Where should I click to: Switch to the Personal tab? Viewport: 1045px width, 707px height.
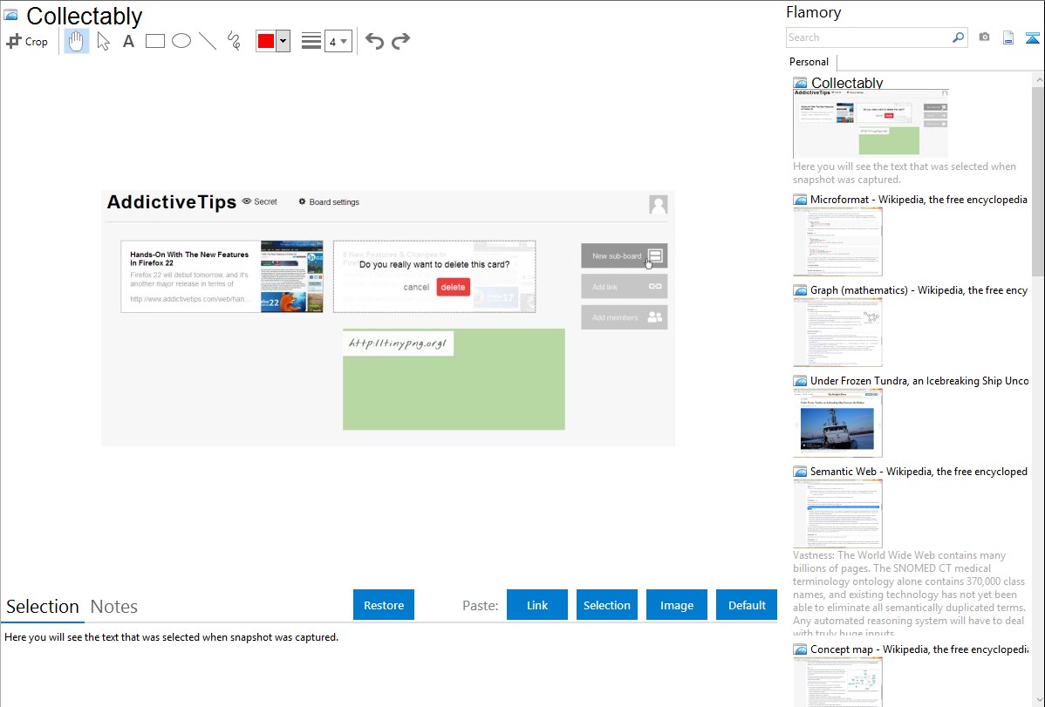(809, 61)
